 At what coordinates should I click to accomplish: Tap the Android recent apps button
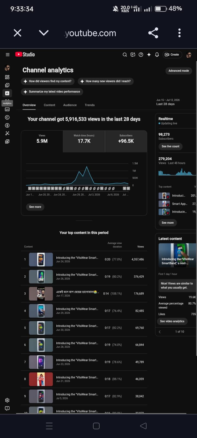click(49, 426)
